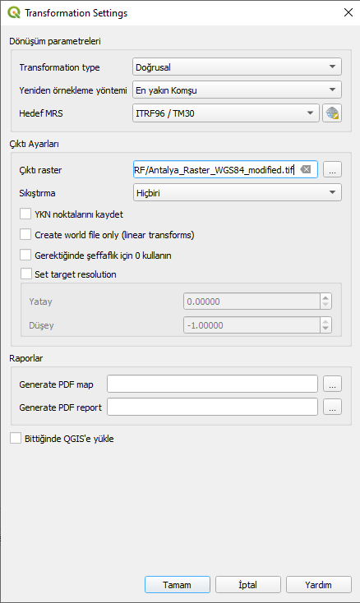Browse for Generate PDF map file
This screenshot has width=360, height=603.
332,384
